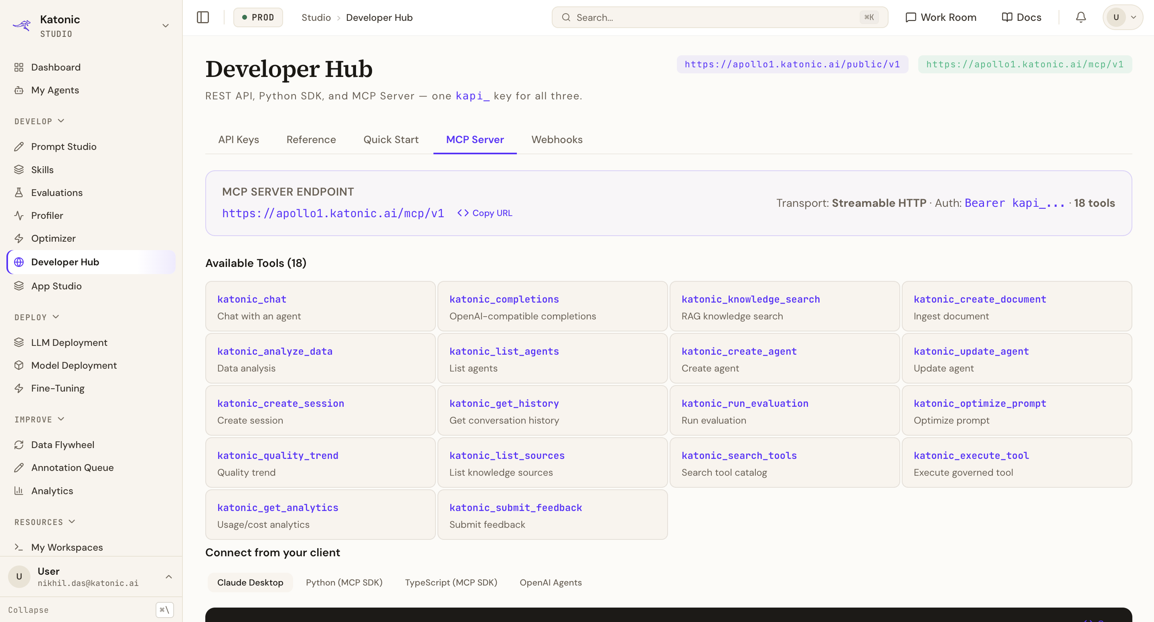
Task: Click the green mcp/v1 URL chip
Action: 1025,65
